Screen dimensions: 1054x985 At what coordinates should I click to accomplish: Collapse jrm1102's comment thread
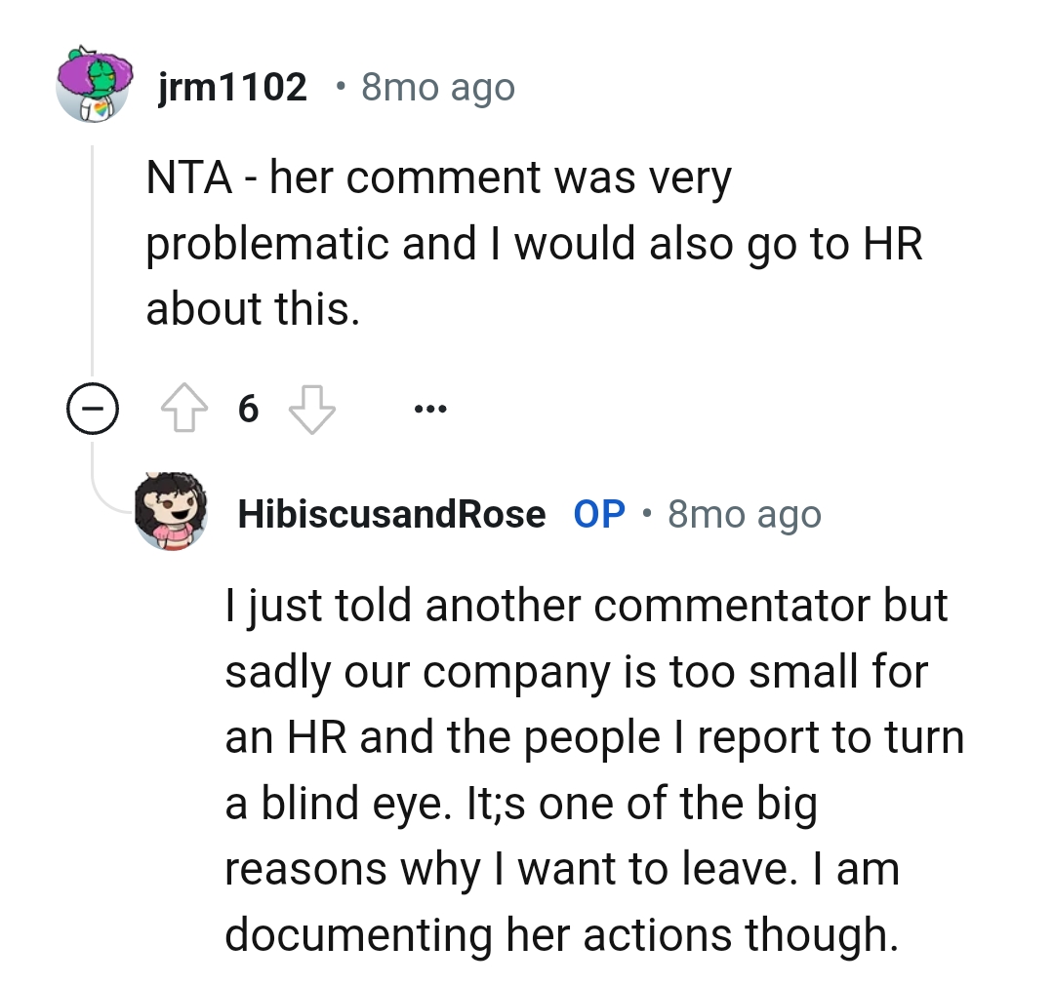(x=92, y=411)
